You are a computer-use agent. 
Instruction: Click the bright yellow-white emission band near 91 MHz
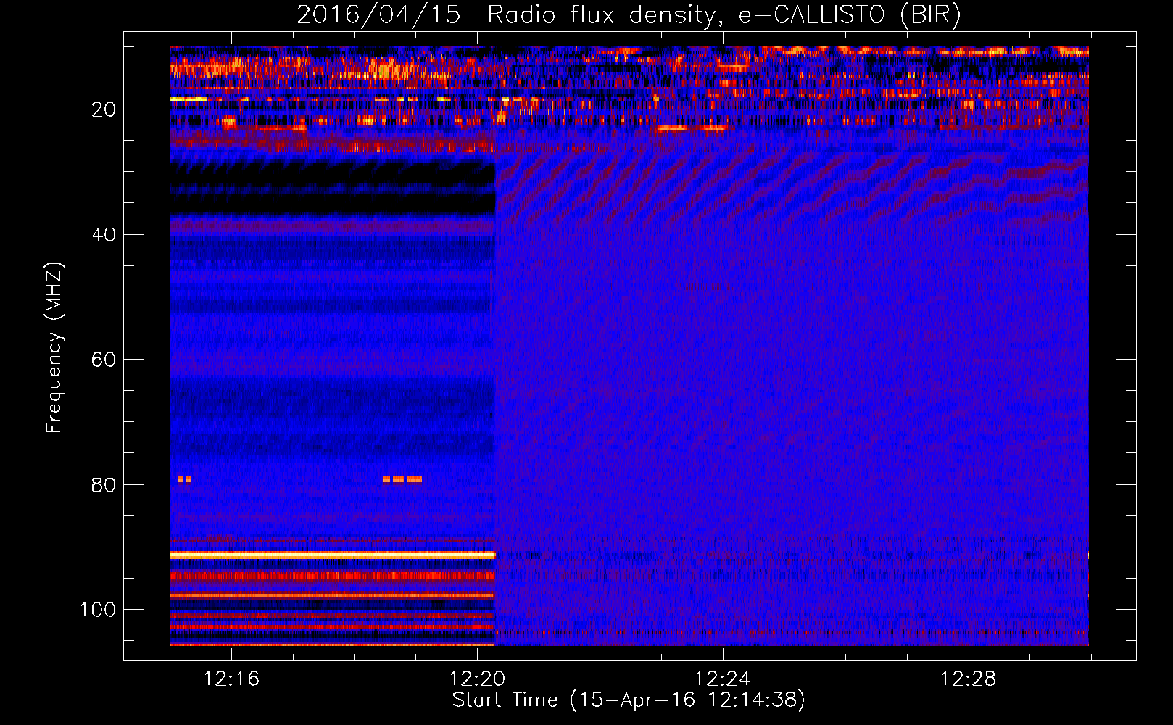click(x=332, y=555)
